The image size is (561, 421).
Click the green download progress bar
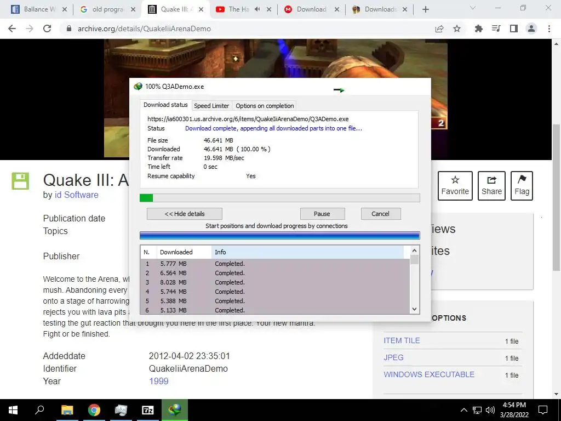click(x=280, y=198)
